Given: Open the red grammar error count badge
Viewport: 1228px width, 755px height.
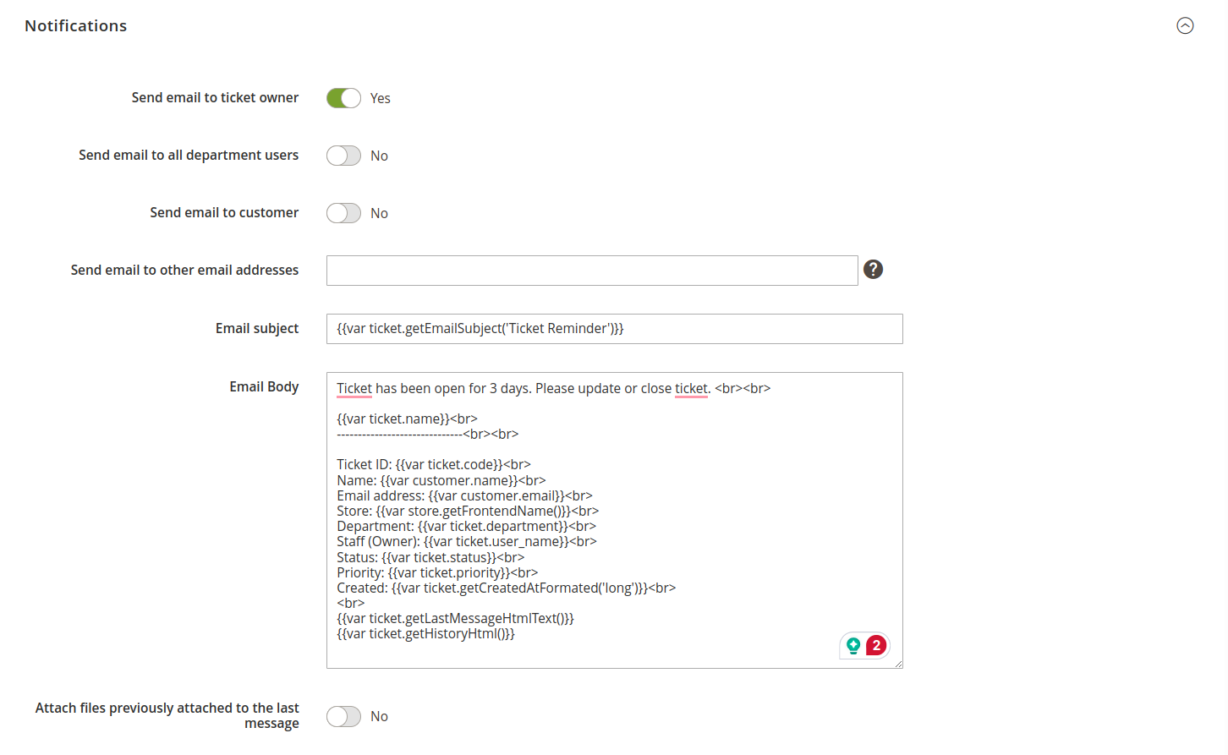Looking at the screenshot, I should (876, 646).
